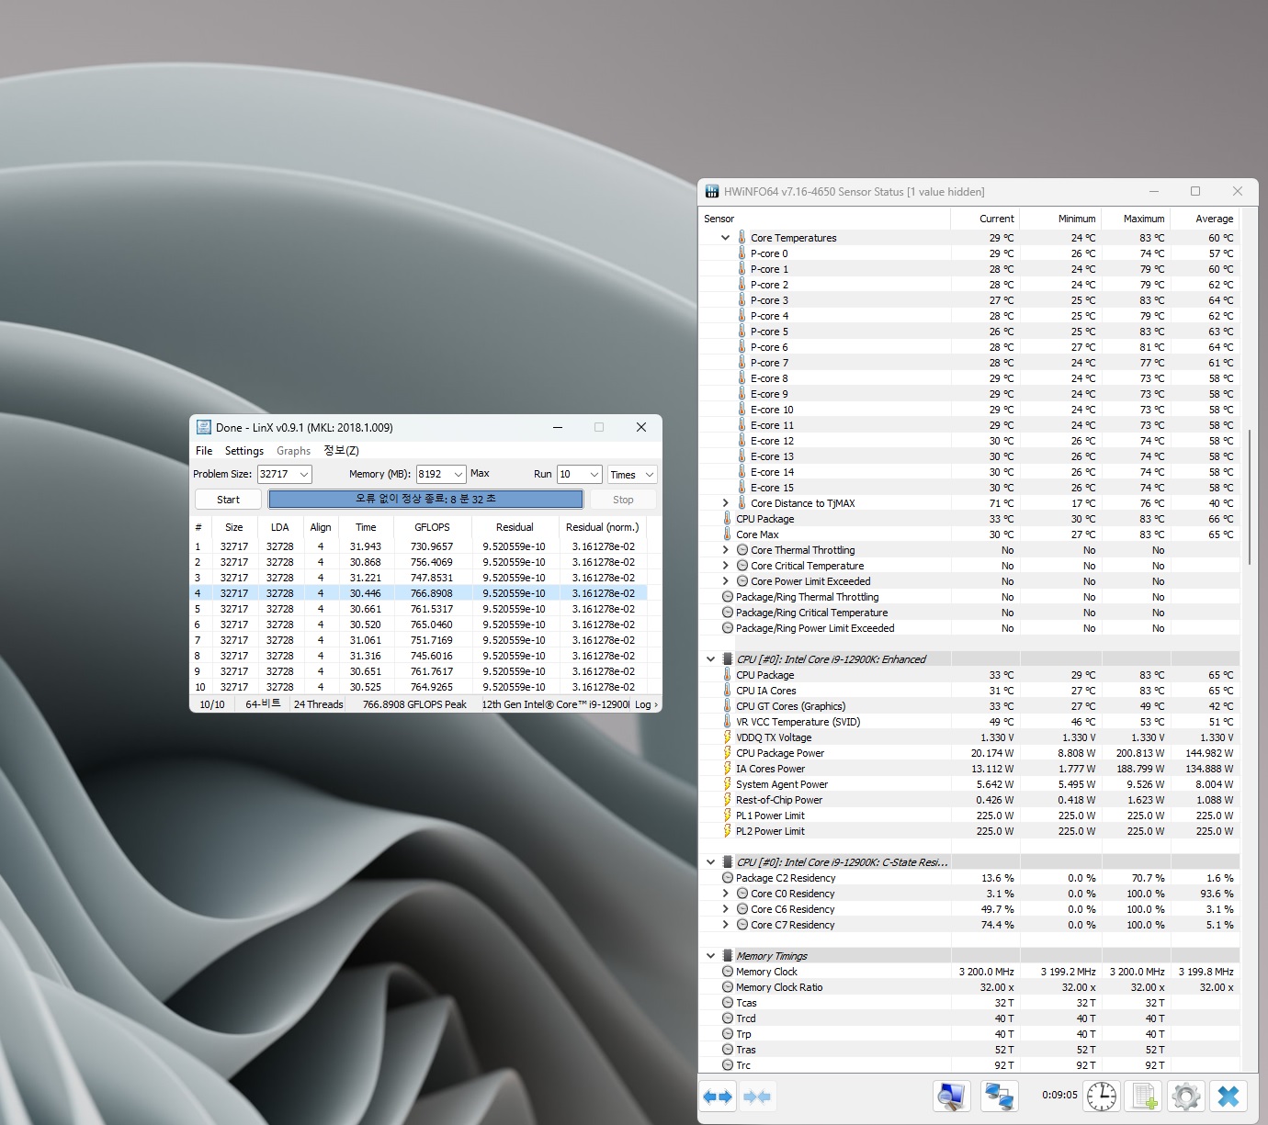This screenshot has width=1268, height=1125.
Task: Click the round icon beside Memory Clock
Action: [728, 972]
